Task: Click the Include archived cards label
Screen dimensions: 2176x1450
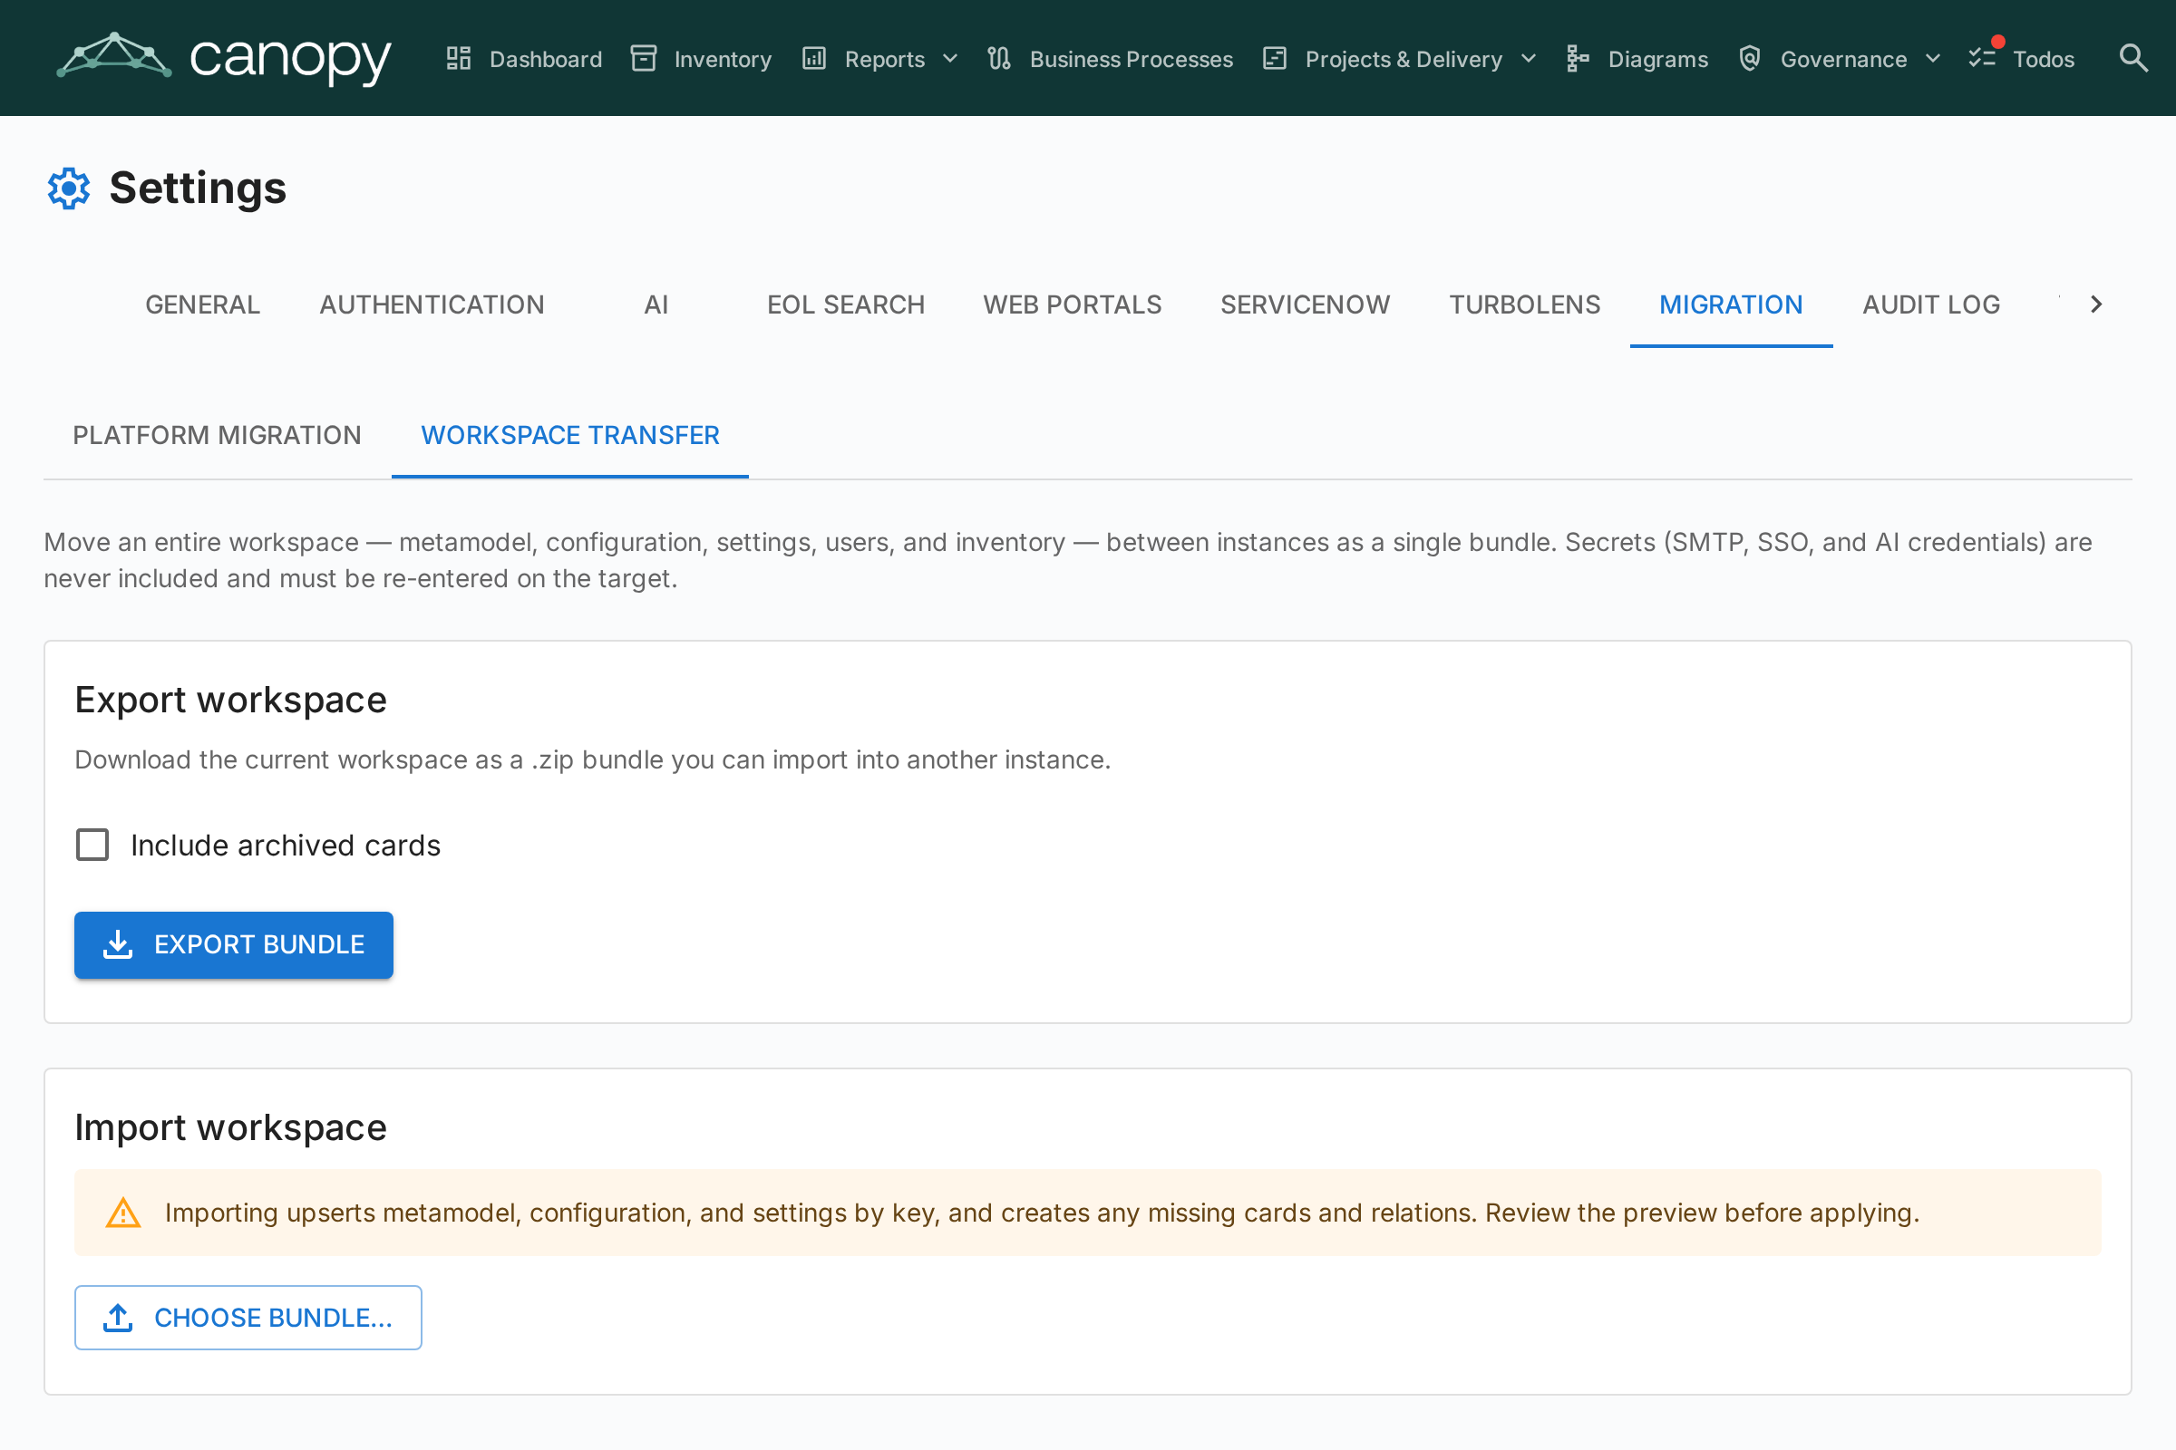Action: pyautogui.click(x=285, y=846)
